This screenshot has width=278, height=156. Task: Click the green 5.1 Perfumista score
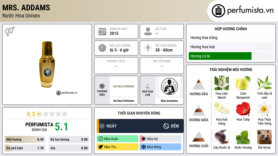(x=61, y=127)
